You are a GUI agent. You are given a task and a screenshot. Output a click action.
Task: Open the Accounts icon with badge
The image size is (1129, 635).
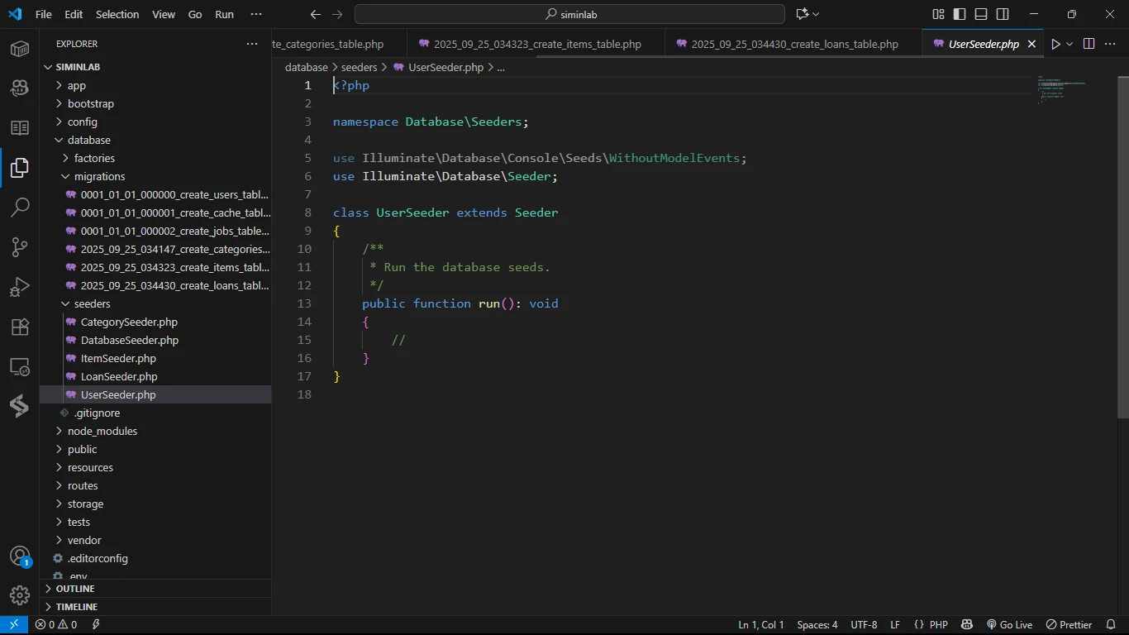click(x=20, y=556)
